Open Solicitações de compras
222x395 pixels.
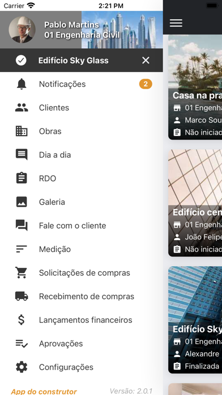[x=82, y=272]
